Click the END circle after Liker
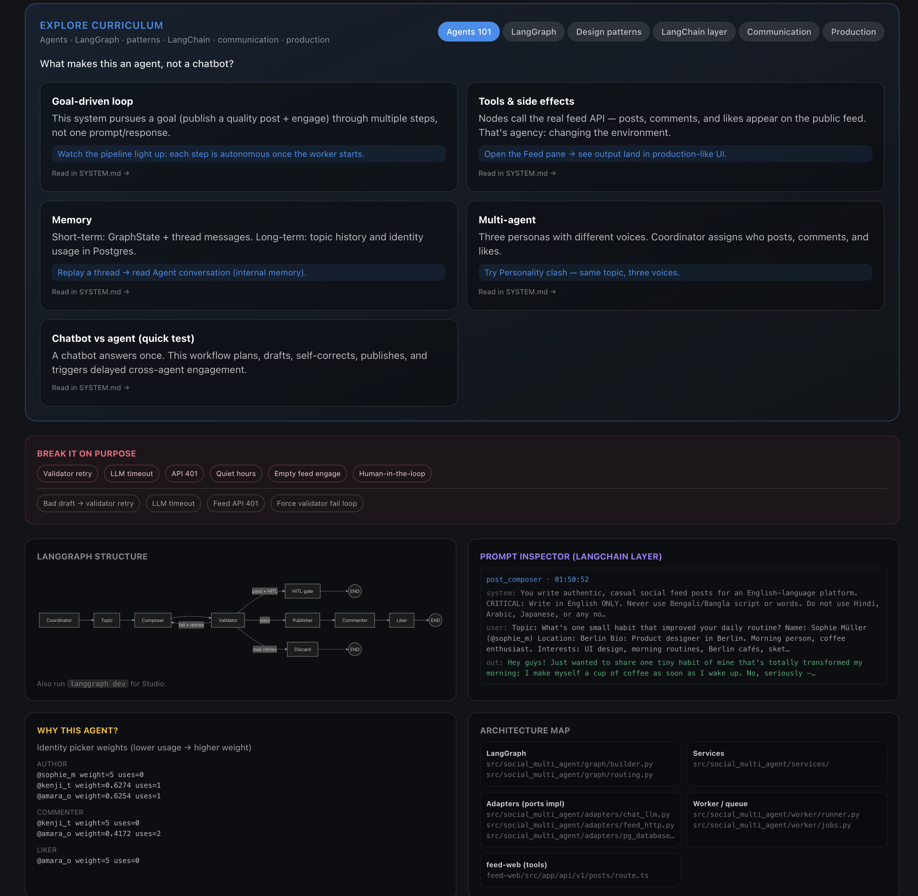Screen dimensions: 918x896 tap(436, 620)
